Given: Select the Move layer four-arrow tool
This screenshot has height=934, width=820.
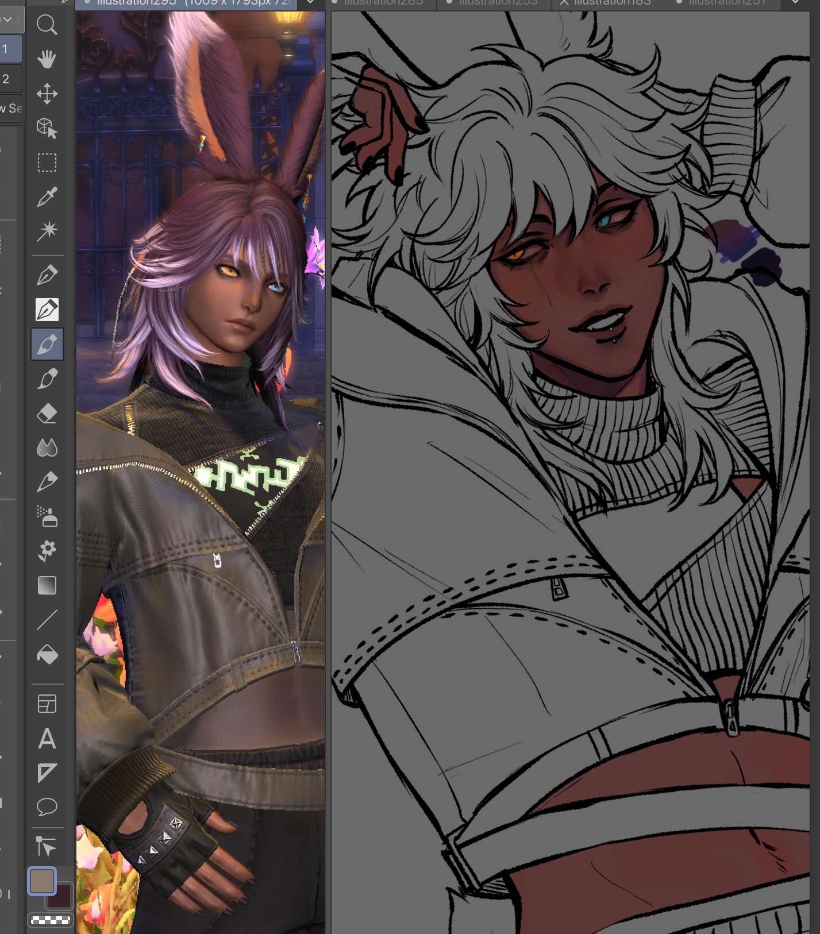Looking at the screenshot, I should [47, 94].
